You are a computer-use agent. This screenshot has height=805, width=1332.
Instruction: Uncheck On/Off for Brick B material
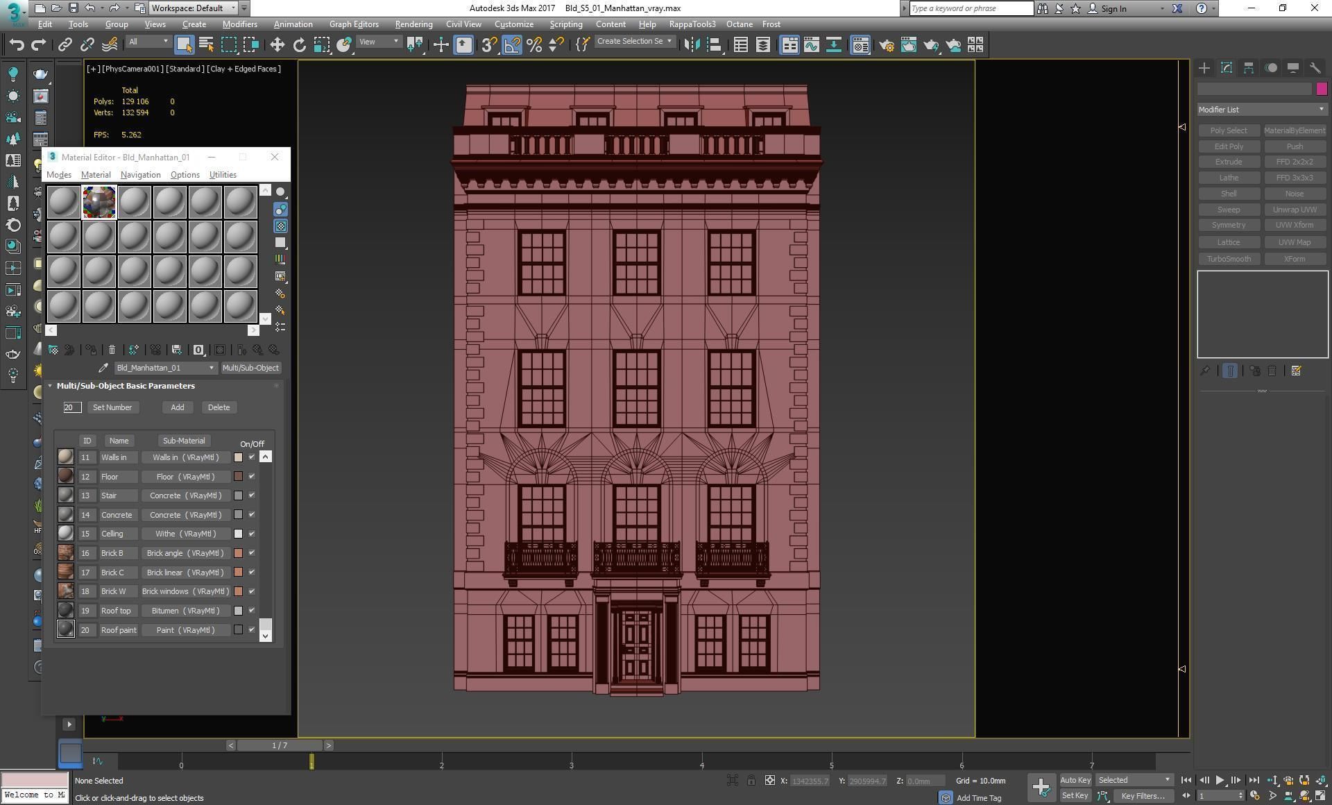(252, 553)
